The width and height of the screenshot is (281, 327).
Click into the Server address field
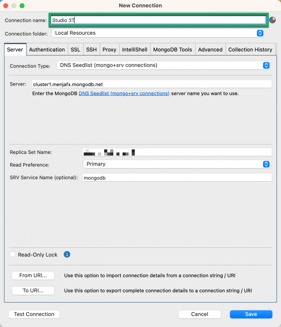coord(152,84)
